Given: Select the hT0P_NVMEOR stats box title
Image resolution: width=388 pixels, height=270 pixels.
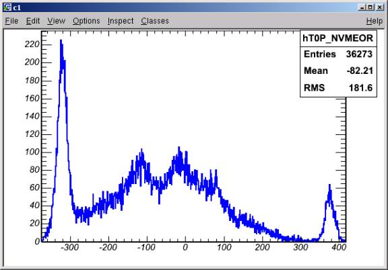Looking at the screenshot, I should click(338, 38).
